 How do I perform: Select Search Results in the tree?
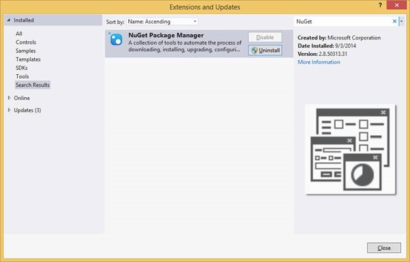(32, 85)
